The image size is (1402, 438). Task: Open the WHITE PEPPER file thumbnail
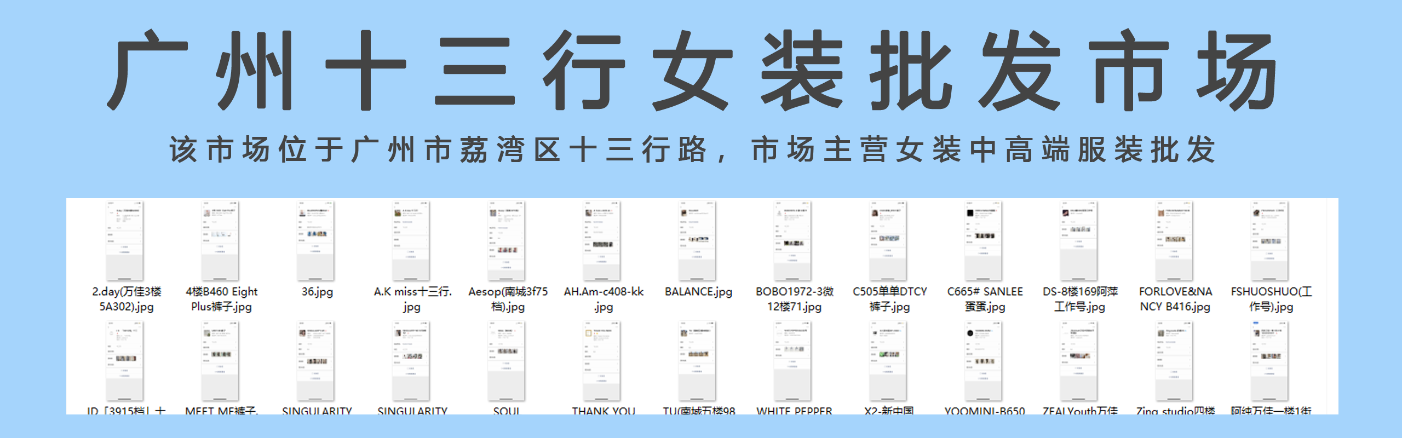tap(793, 361)
